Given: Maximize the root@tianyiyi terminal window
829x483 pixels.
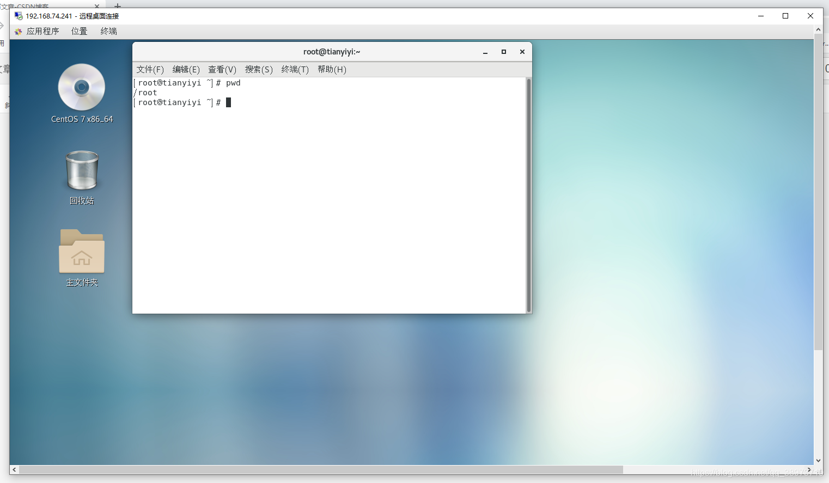Looking at the screenshot, I should [504, 52].
